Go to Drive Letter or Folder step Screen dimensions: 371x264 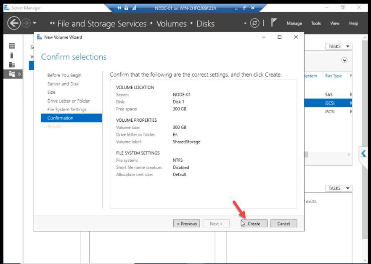(x=69, y=101)
